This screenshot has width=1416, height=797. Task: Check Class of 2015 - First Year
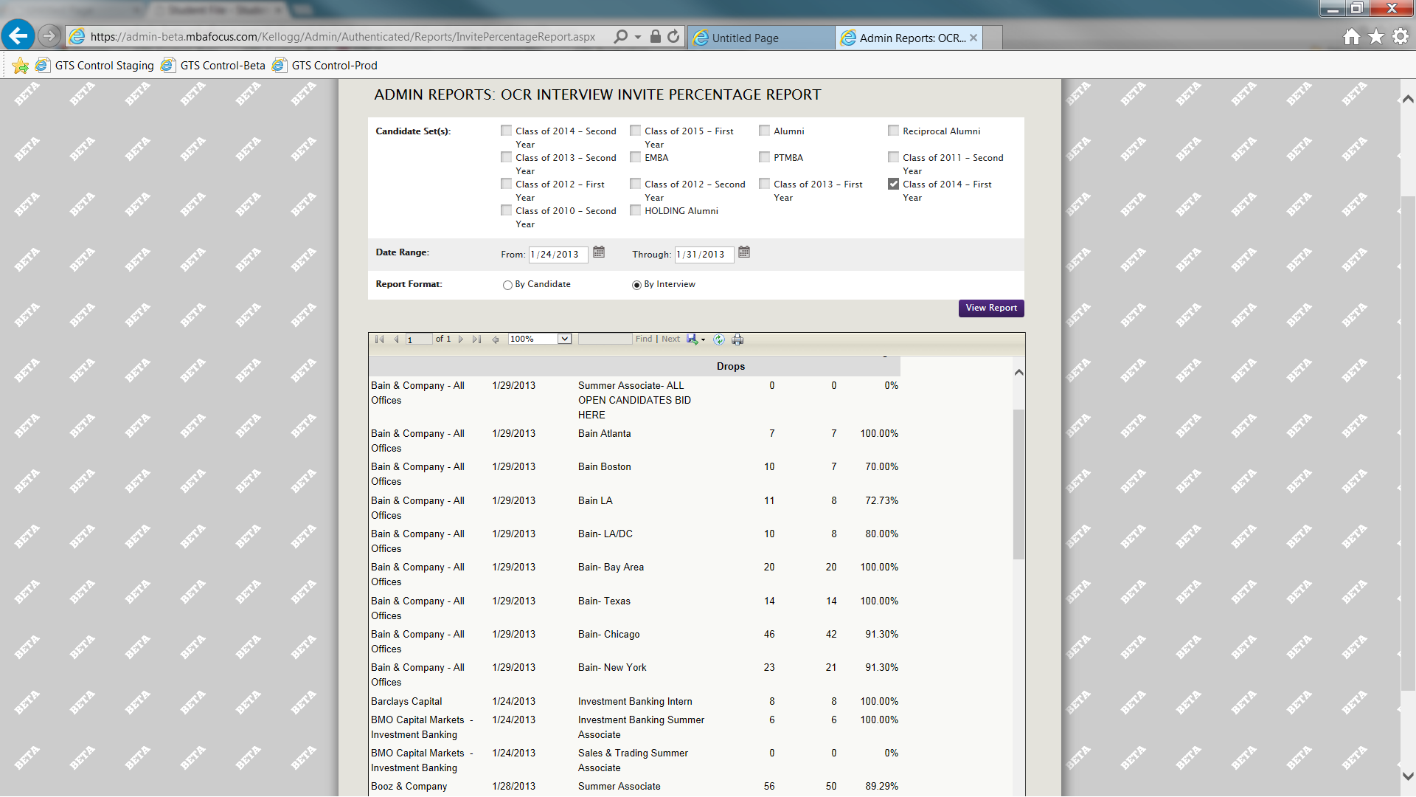coord(635,131)
